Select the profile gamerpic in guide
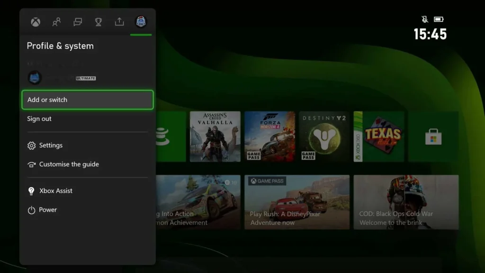The image size is (485, 273). click(34, 77)
